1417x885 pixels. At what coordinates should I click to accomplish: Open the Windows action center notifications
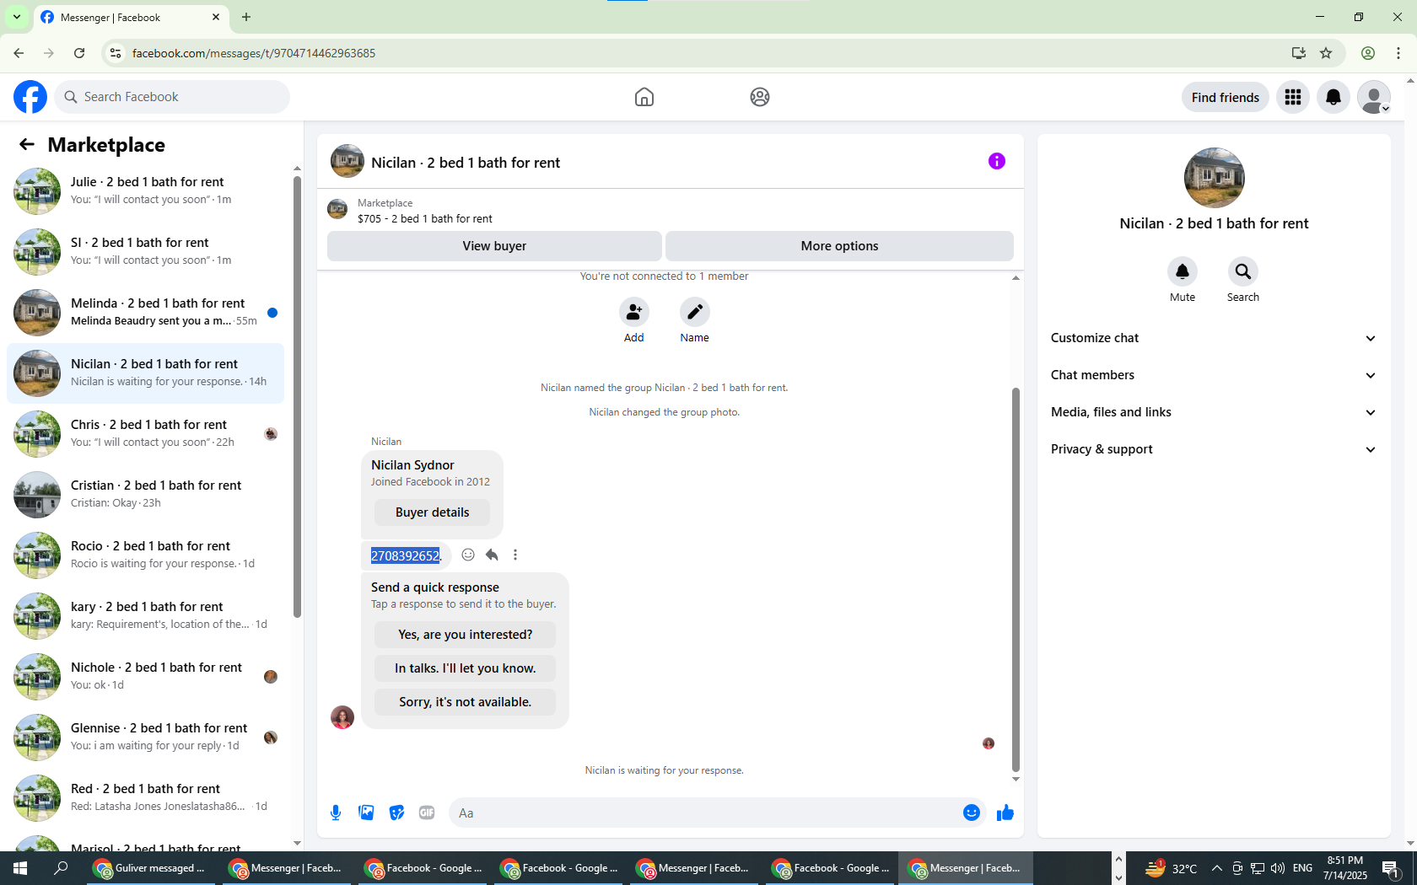1390,868
